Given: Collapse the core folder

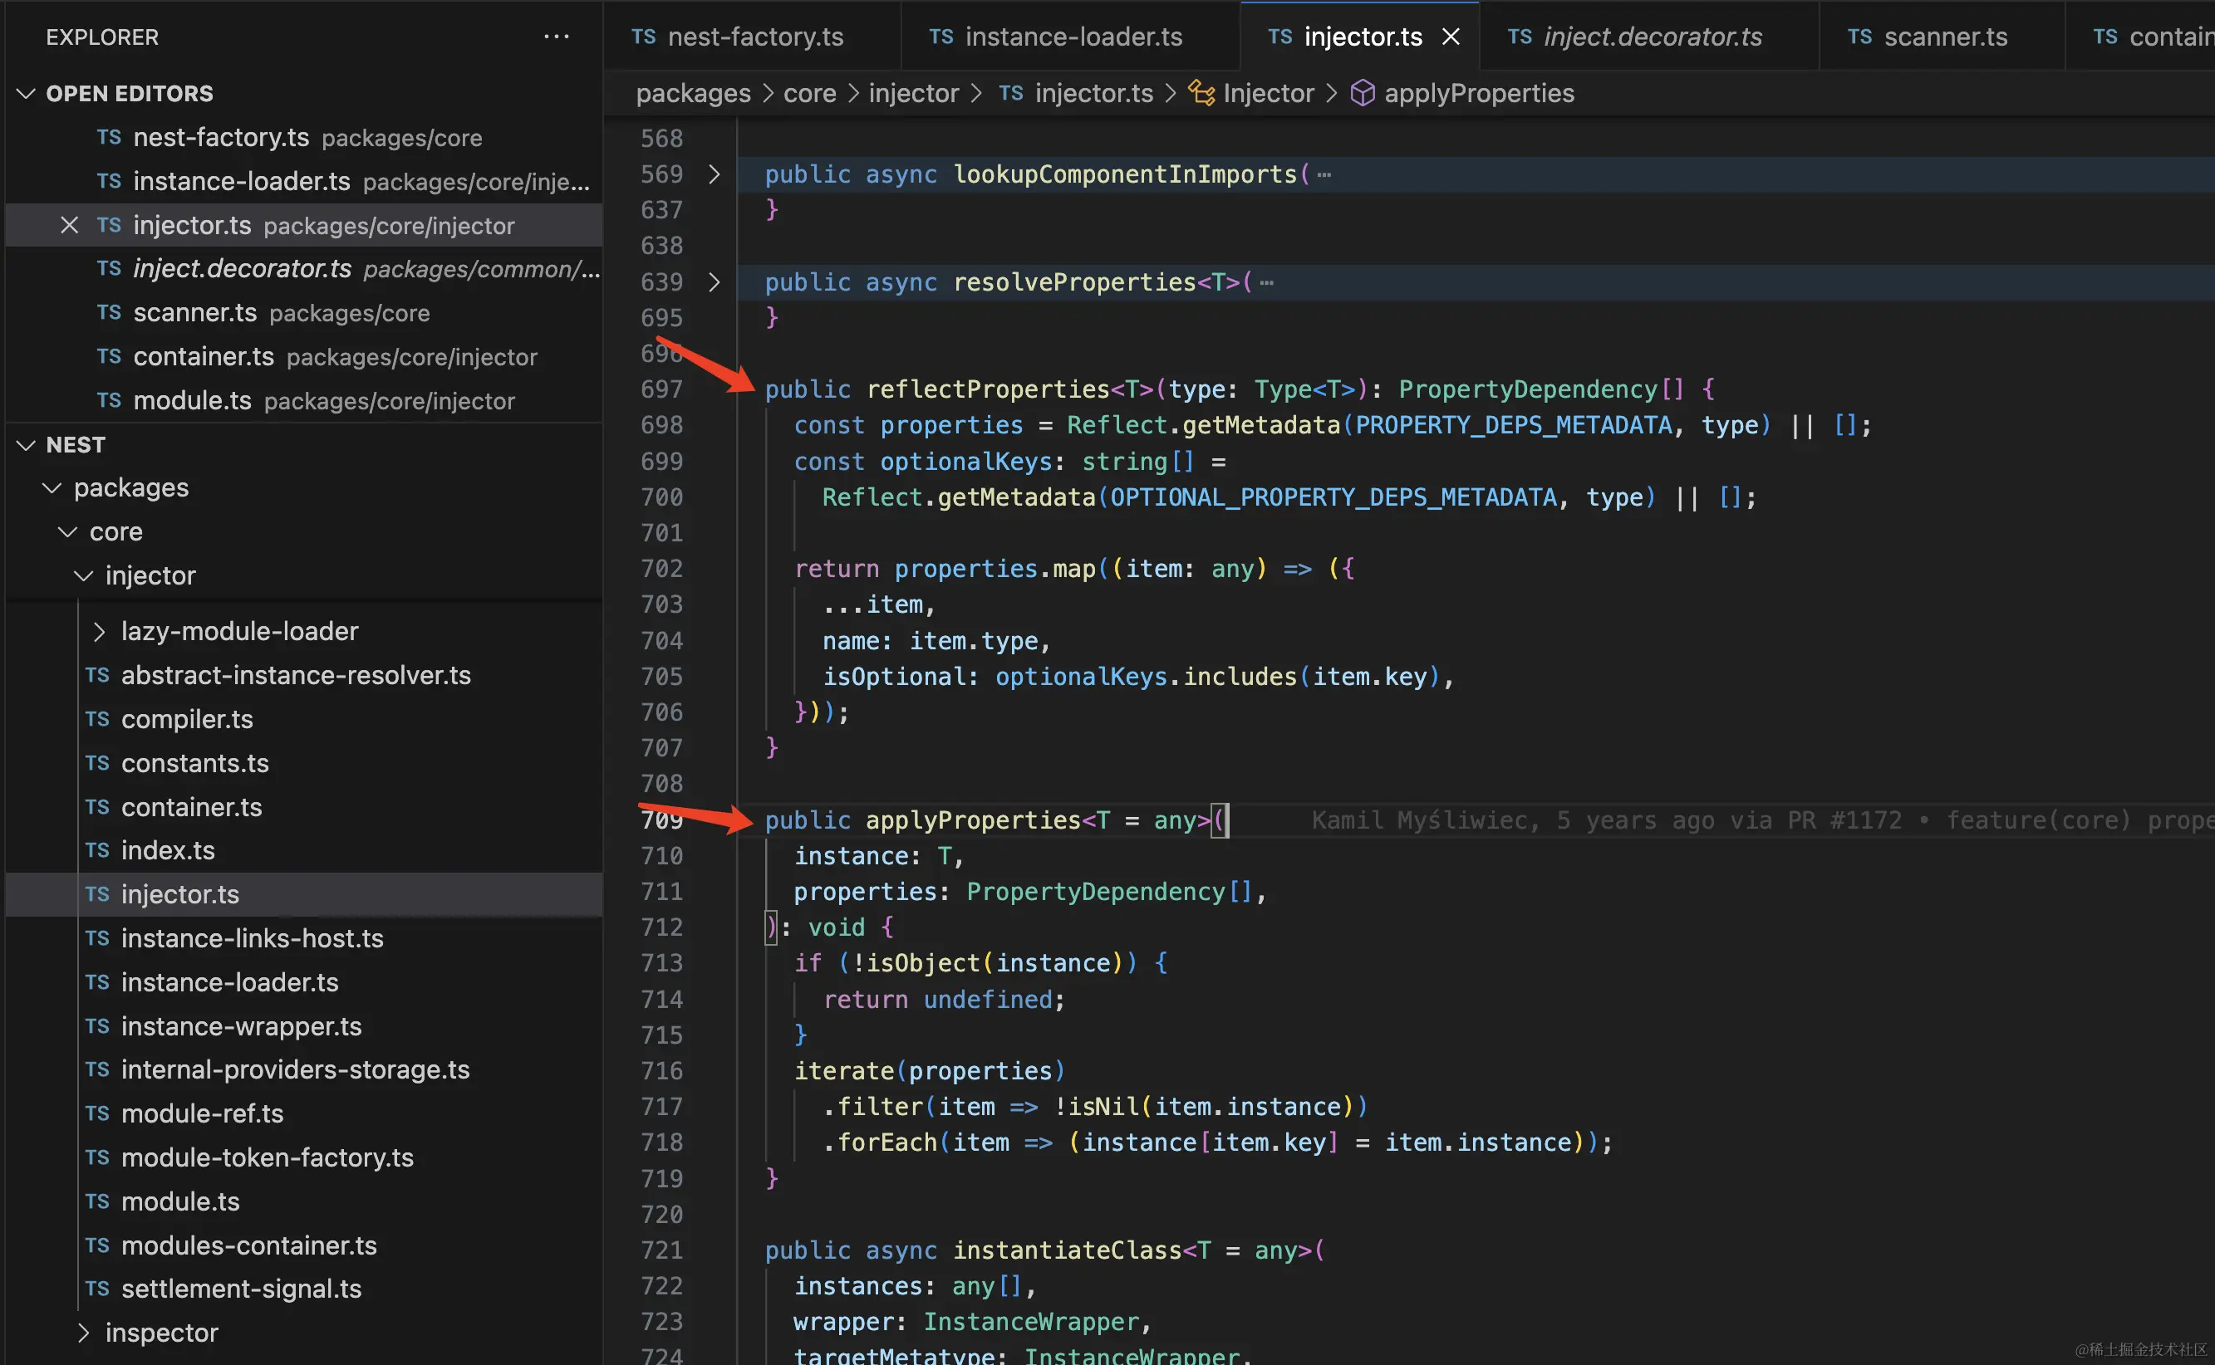Looking at the screenshot, I should pos(68,531).
